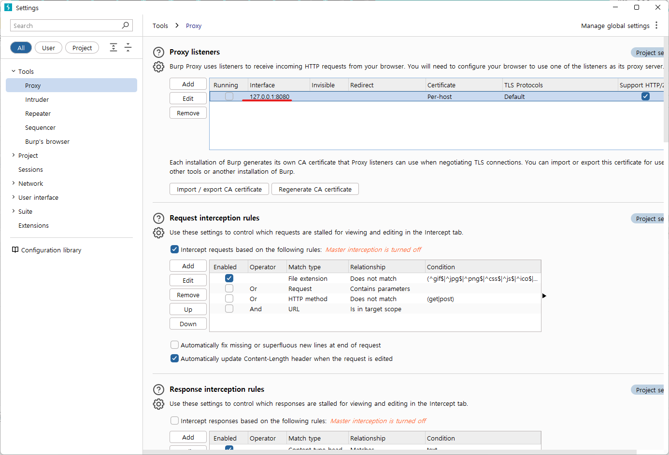669x455 pixels.
Task: Click Regenerate CA certificate
Action: (315, 189)
